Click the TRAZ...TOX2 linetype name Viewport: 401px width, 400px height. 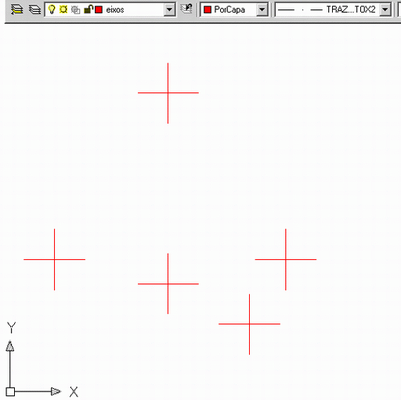coord(351,9)
